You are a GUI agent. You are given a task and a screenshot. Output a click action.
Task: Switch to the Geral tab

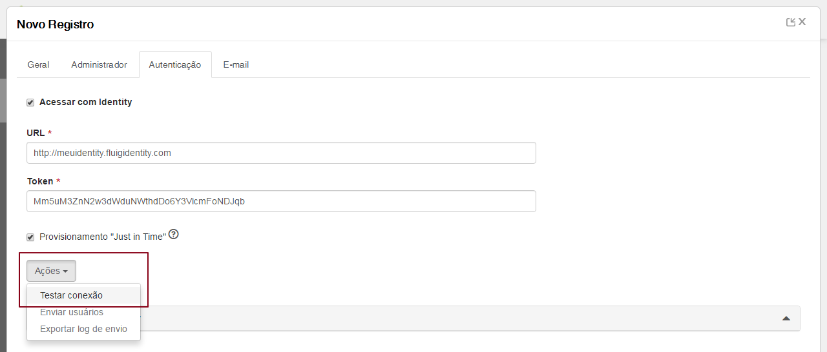pyautogui.click(x=38, y=64)
